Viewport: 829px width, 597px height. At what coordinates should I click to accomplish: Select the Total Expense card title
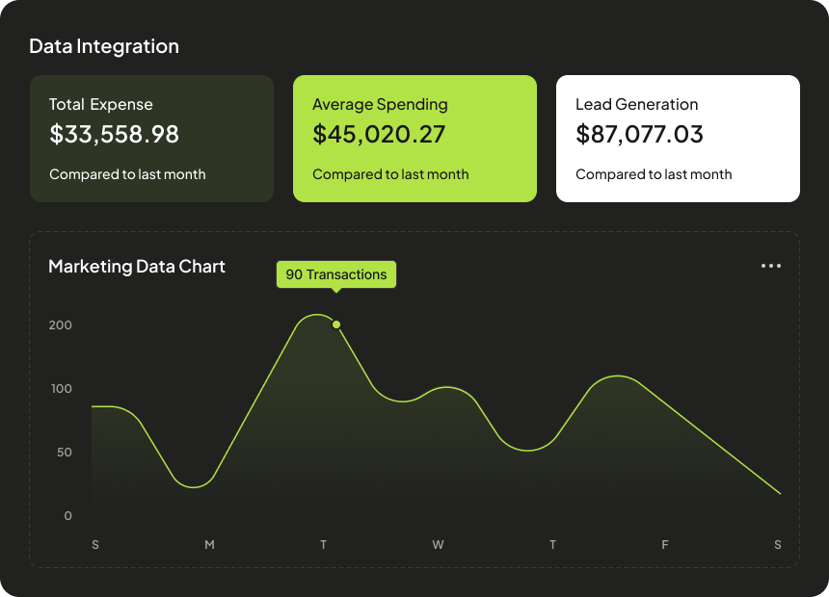[x=101, y=104]
